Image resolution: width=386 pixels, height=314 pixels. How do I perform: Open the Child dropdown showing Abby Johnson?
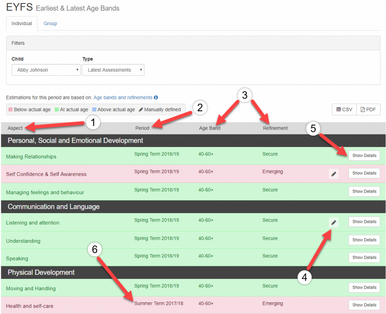tap(46, 70)
